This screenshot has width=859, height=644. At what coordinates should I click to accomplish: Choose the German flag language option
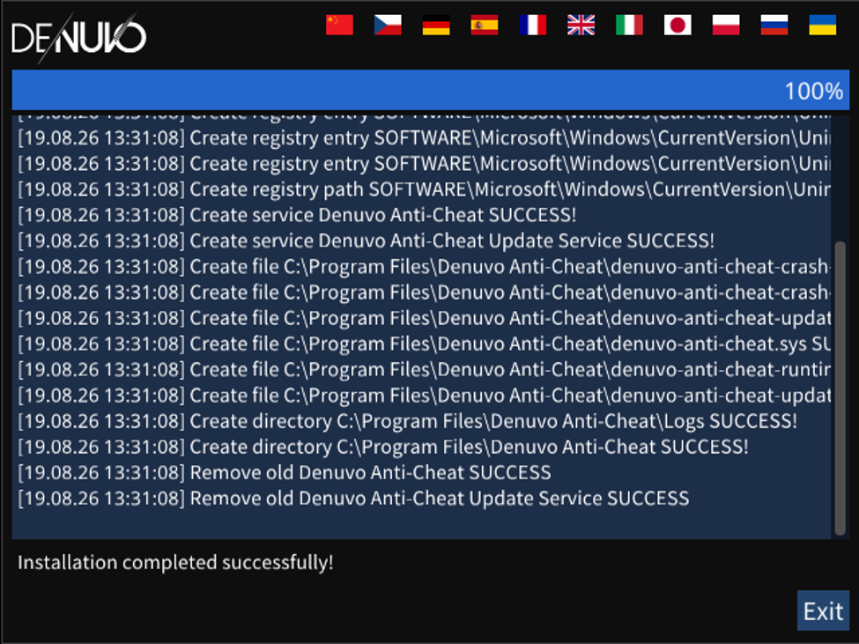pos(436,25)
